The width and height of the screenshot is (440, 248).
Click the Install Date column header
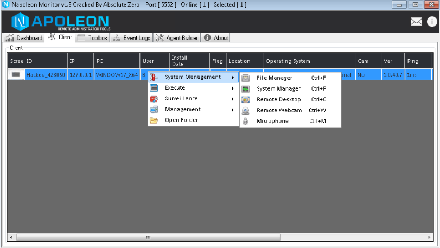pyautogui.click(x=188, y=61)
